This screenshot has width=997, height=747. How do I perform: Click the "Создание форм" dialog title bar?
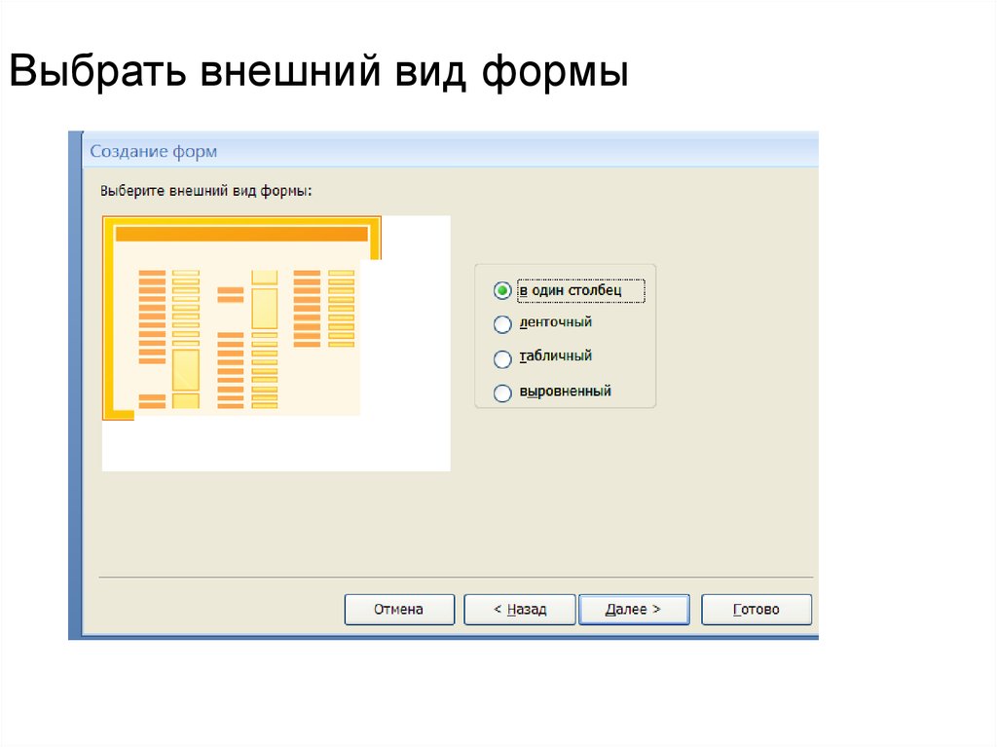tap(389, 151)
